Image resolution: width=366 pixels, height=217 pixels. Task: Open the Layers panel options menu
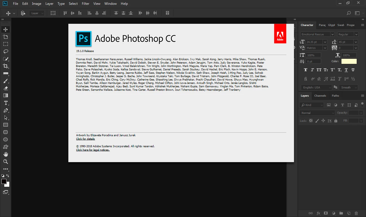(x=363, y=96)
